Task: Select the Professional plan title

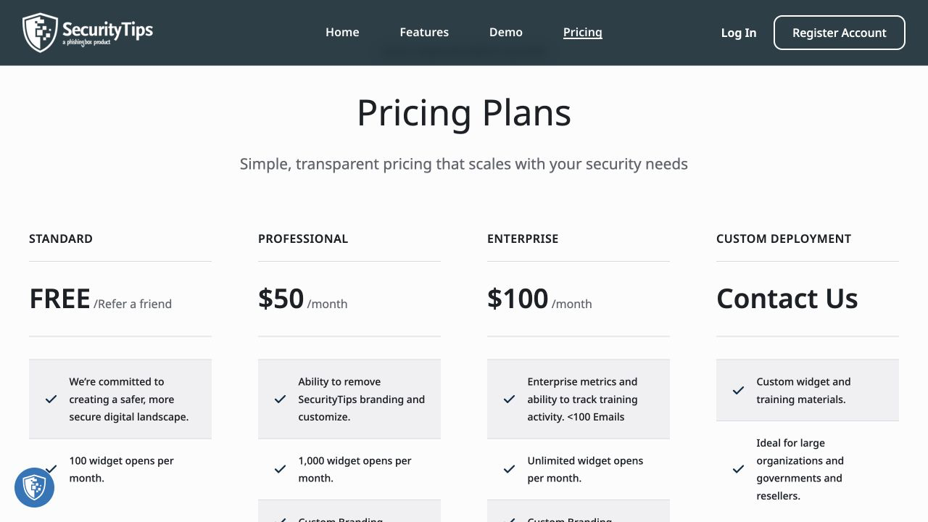Action: coord(303,239)
